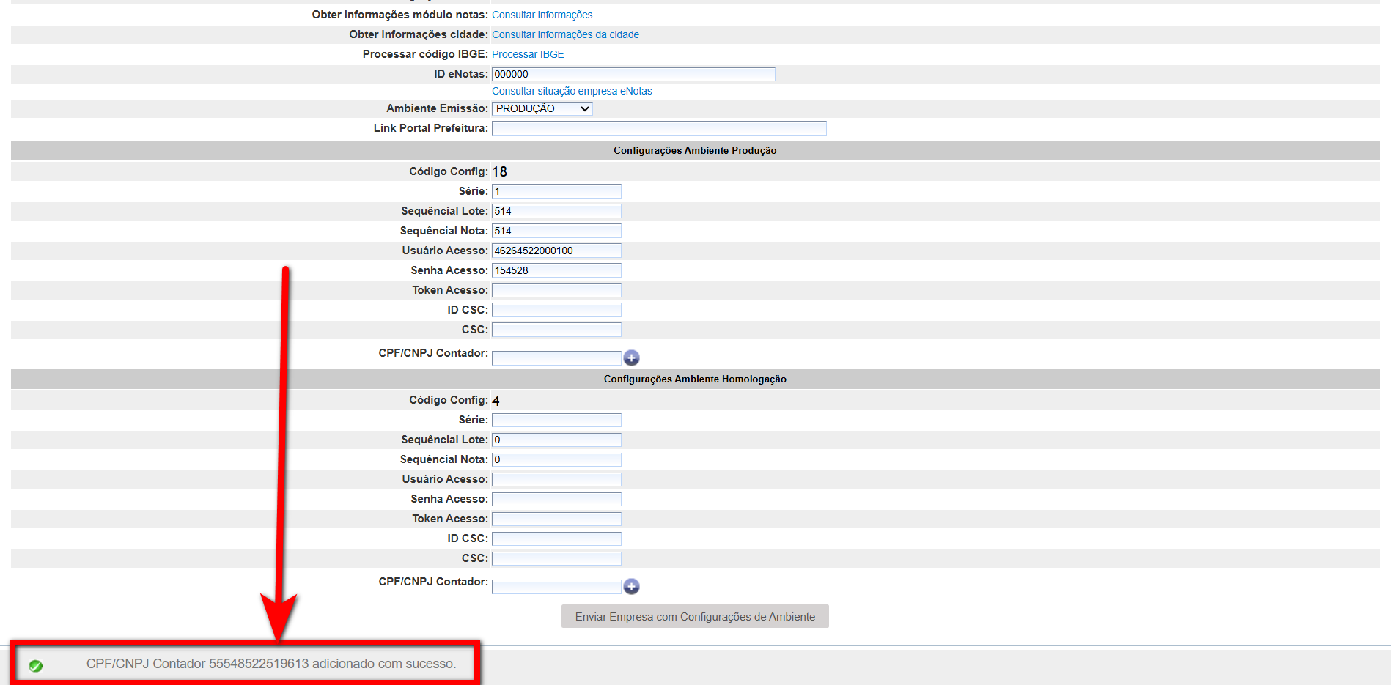Viewport: 1392px width, 685px height.
Task: Click the Processar IBGE link
Action: [x=528, y=54]
